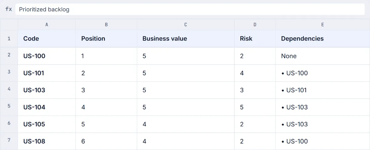Select dependency US-103 in the US-105 row
Screen dimensions: 370x150
tap(323, 124)
